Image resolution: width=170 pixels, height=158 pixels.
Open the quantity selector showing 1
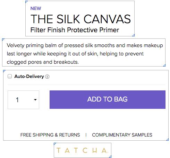(23, 100)
